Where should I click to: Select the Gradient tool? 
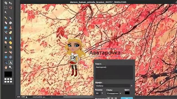pyautogui.click(x=6, y=28)
